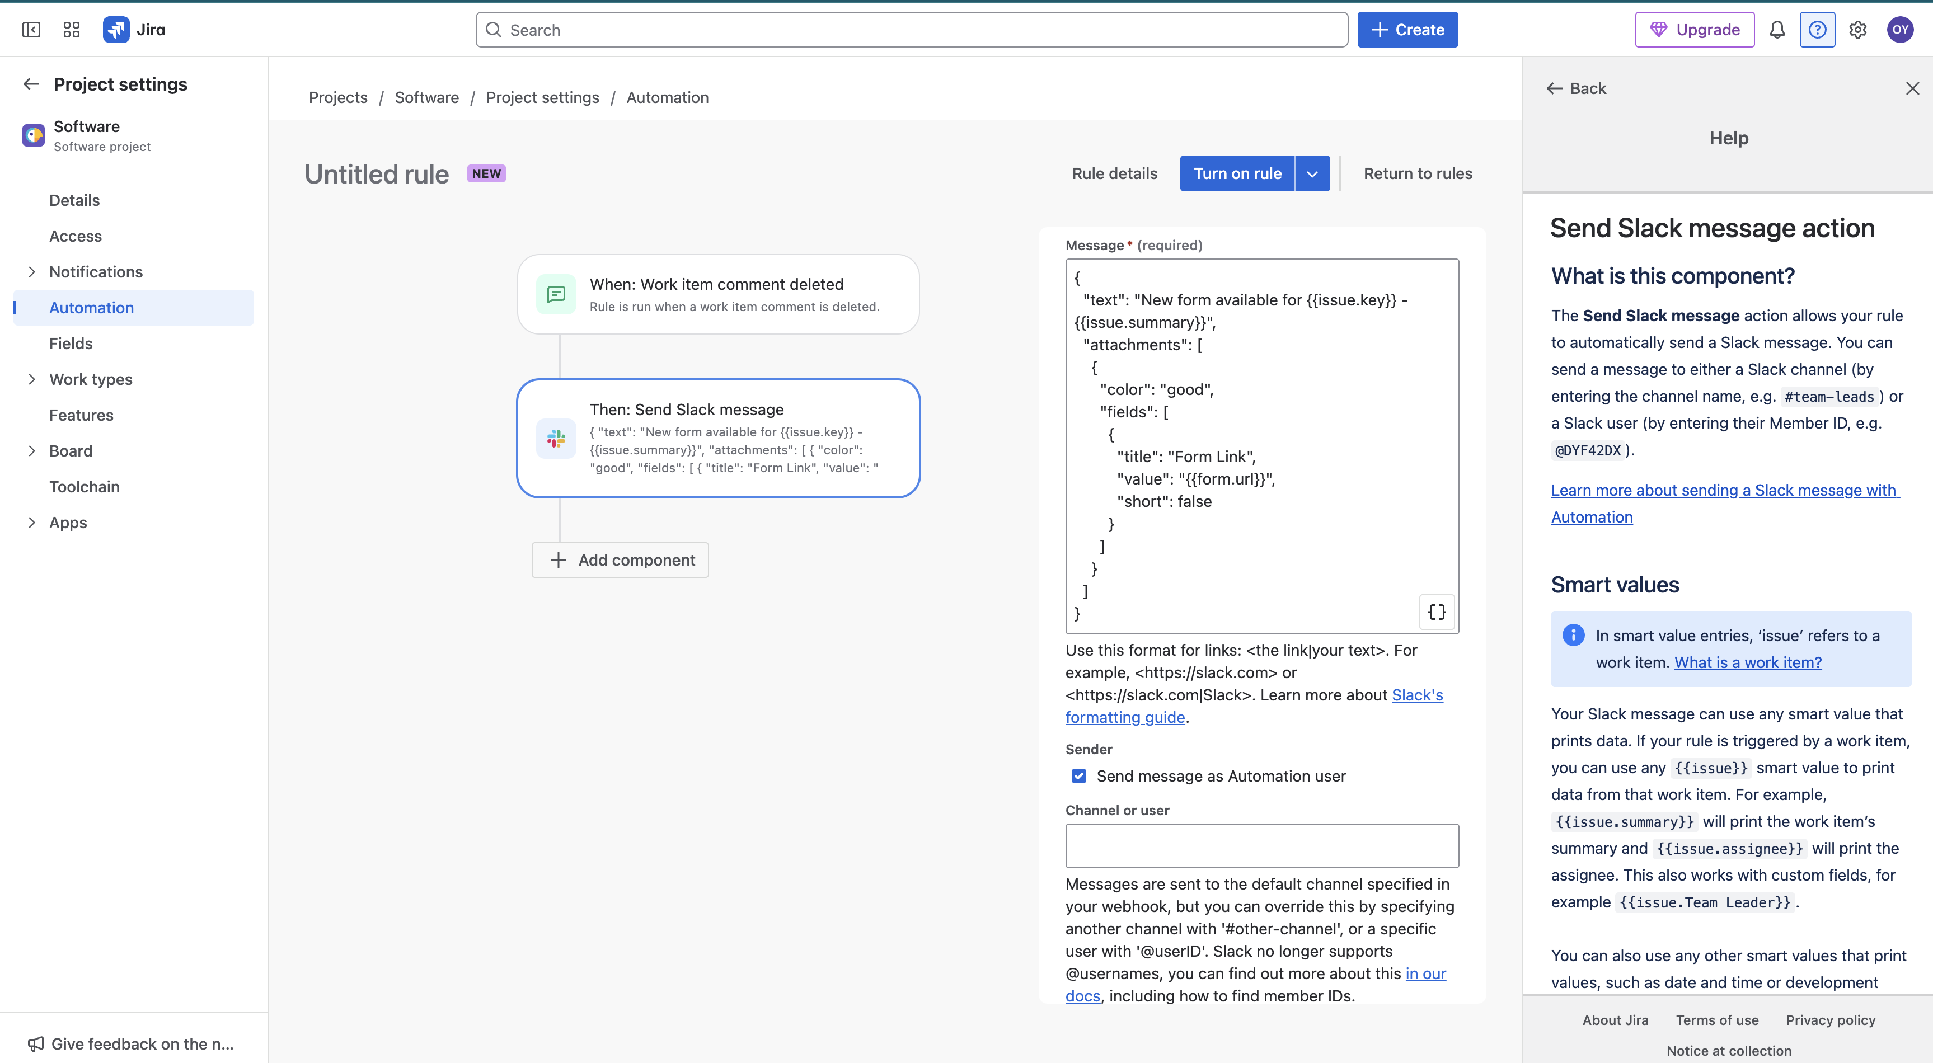Open the help question mark icon

[1818, 29]
